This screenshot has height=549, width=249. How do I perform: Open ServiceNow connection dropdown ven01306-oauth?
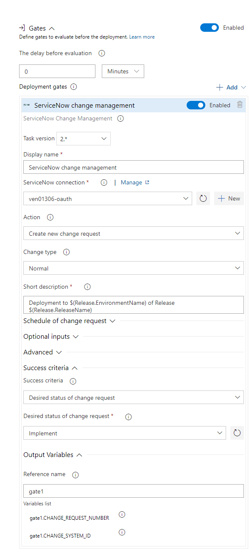108,198
